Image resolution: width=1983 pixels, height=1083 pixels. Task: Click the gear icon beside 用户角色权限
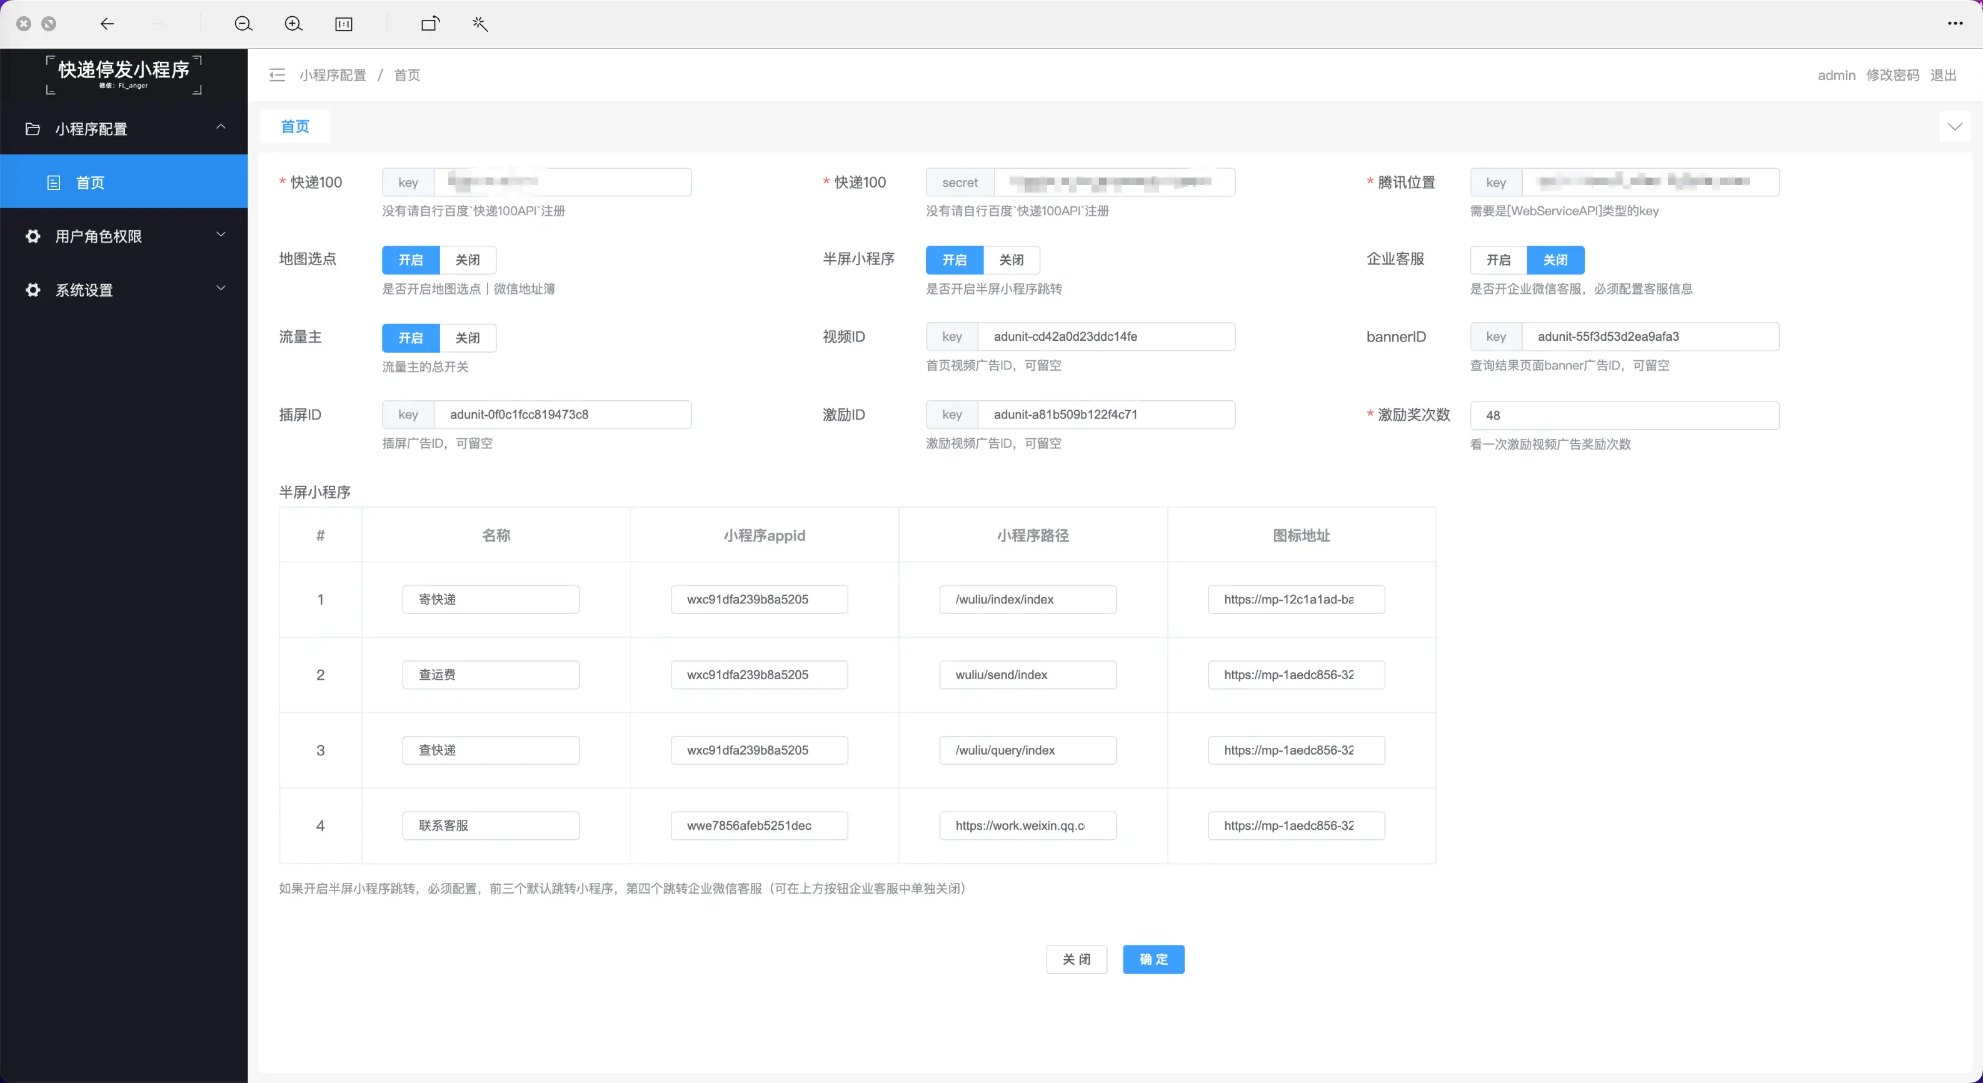coord(33,236)
